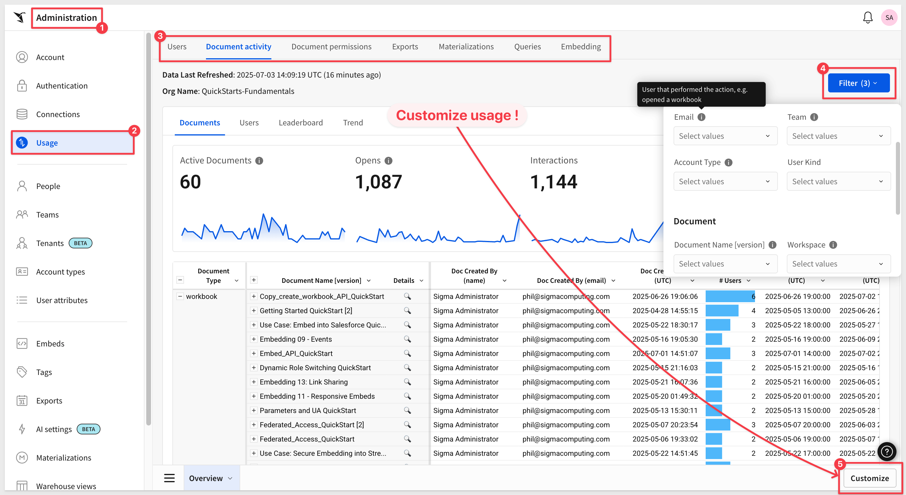Switch to the top Users tab

coord(177,46)
